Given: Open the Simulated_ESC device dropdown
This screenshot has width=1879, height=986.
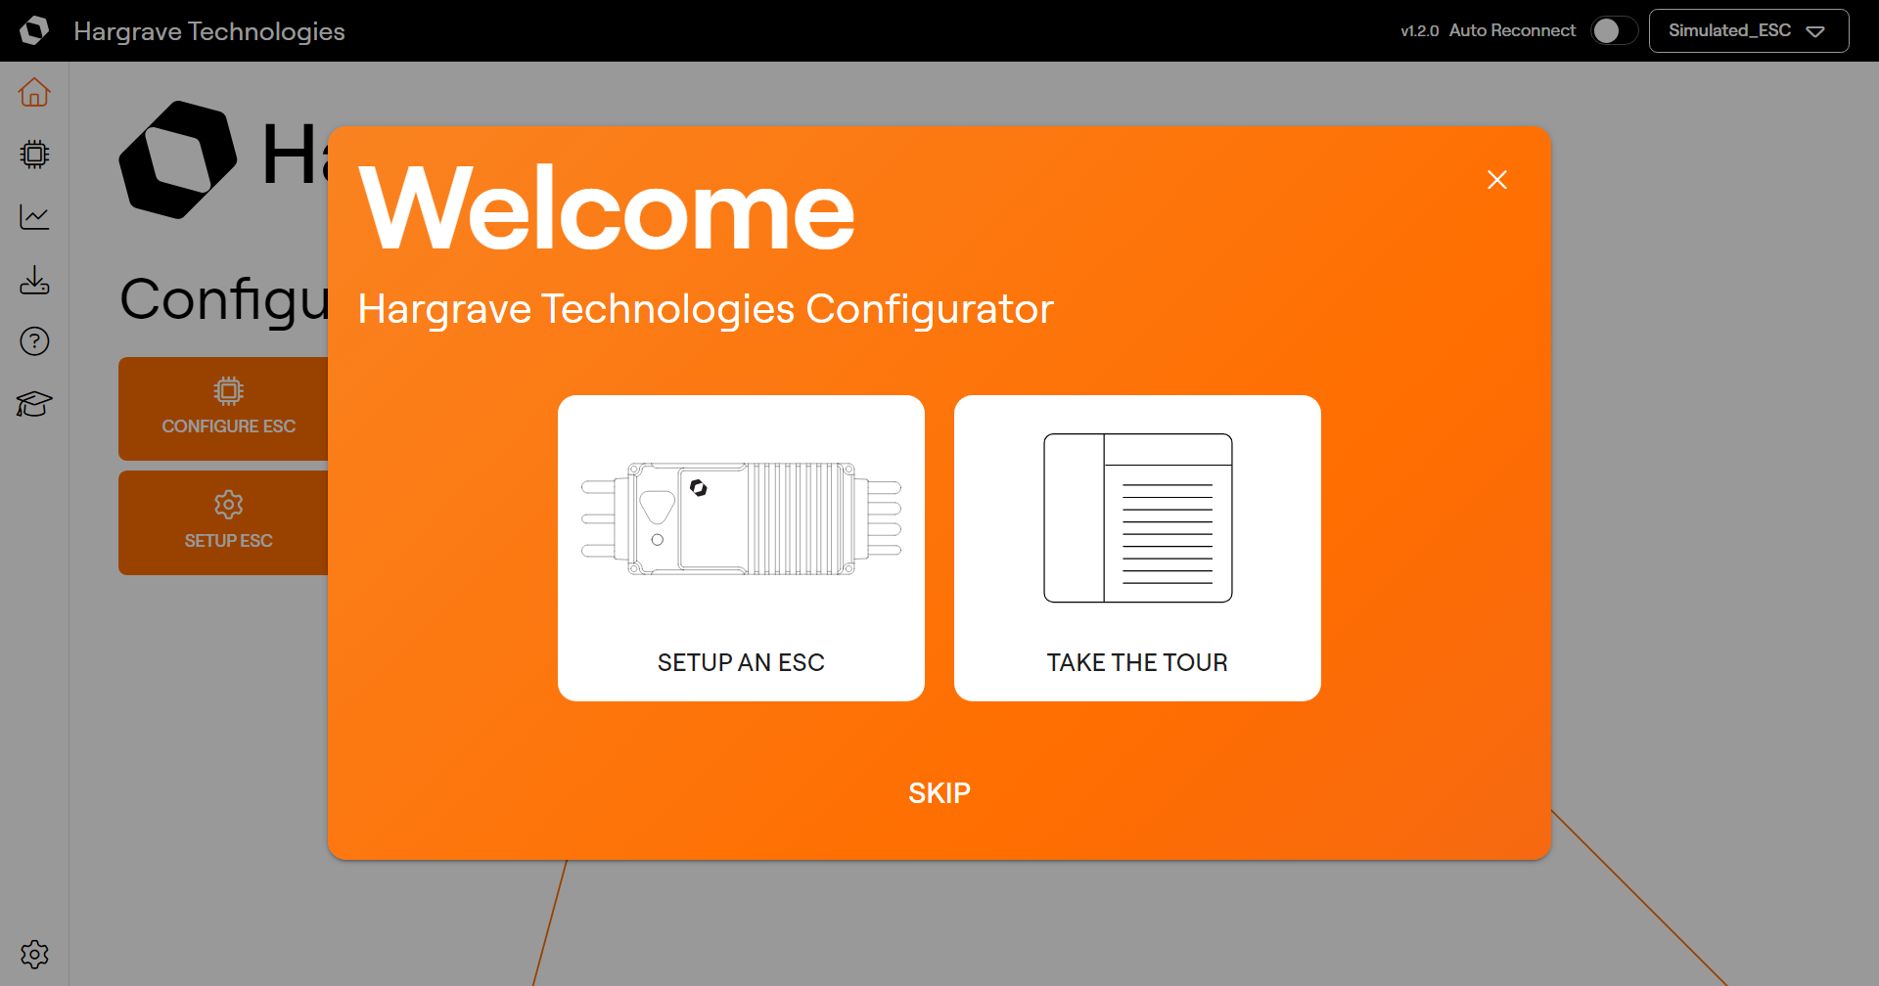Looking at the screenshot, I should 1748,30.
